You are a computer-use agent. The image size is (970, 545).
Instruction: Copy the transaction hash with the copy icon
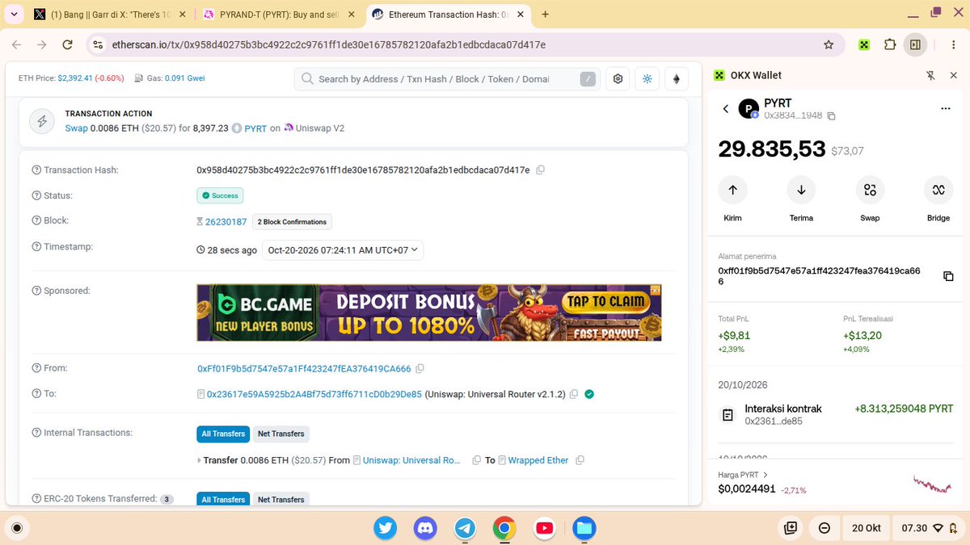541,170
